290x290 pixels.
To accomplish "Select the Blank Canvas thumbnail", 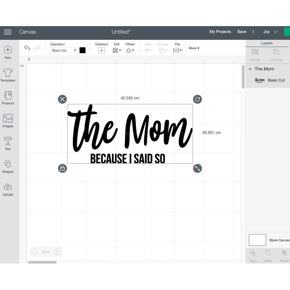I will coord(257,240).
